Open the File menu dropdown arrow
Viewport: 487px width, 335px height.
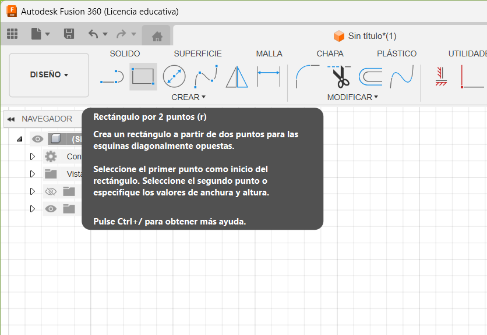click(48, 34)
